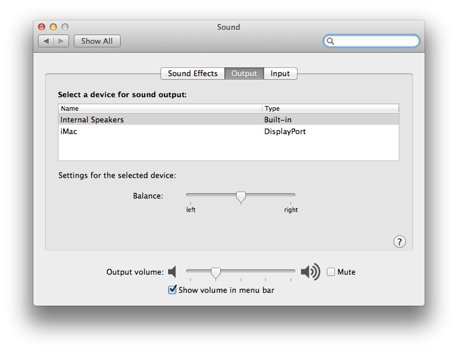Viewport: 458px width, 352px height.
Task: Open the Input tab
Action: (x=281, y=73)
